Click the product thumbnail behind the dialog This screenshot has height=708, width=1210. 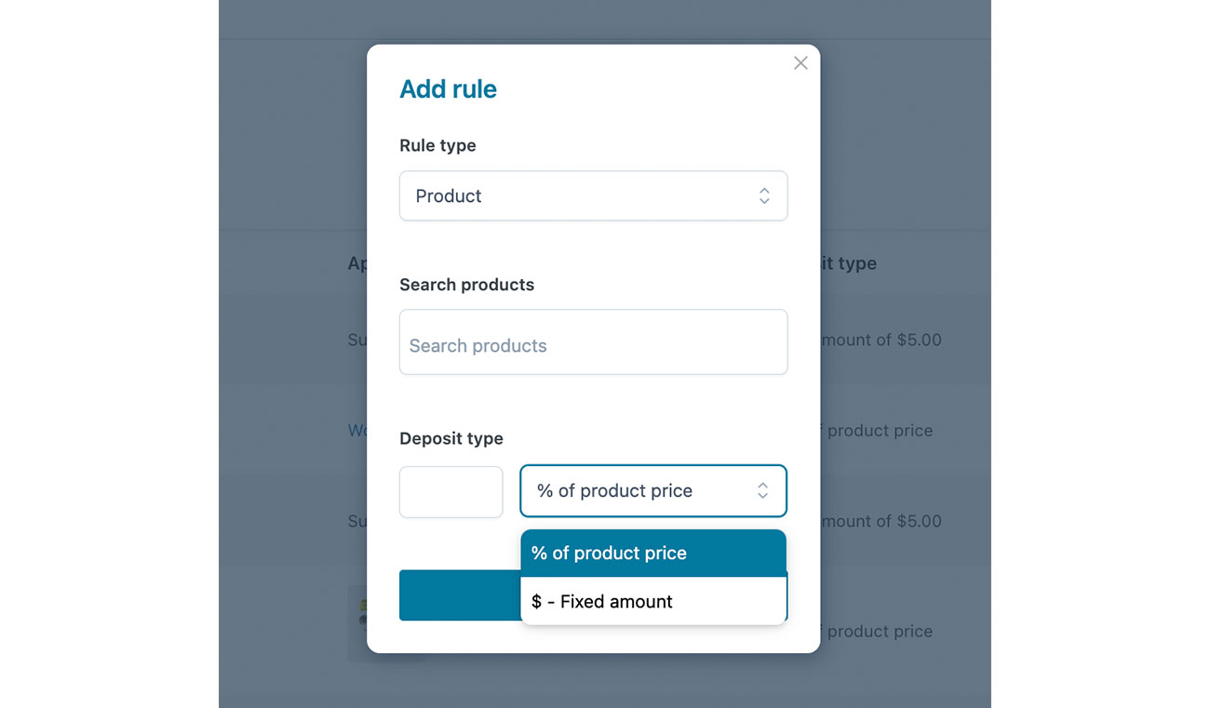pos(357,622)
